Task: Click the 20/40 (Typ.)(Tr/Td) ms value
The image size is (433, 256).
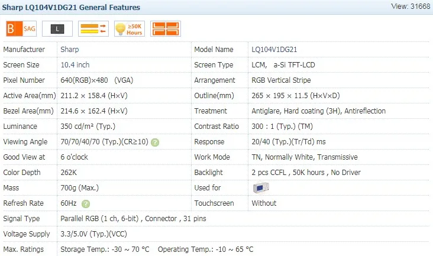Action: (289, 142)
